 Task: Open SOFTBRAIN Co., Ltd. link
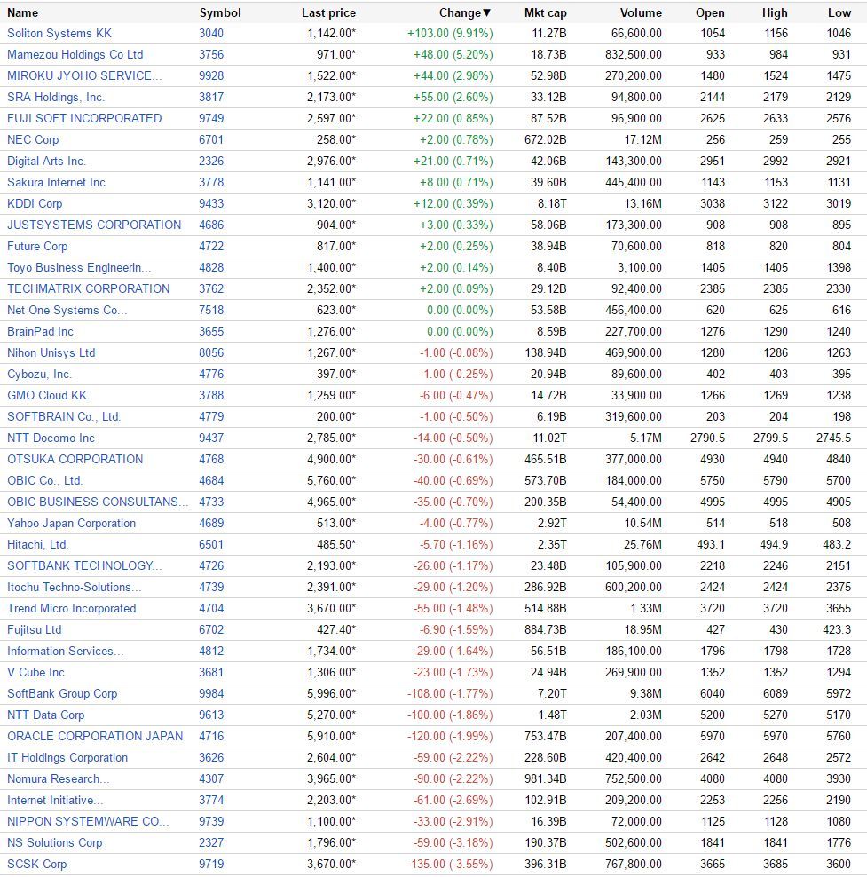(x=64, y=416)
